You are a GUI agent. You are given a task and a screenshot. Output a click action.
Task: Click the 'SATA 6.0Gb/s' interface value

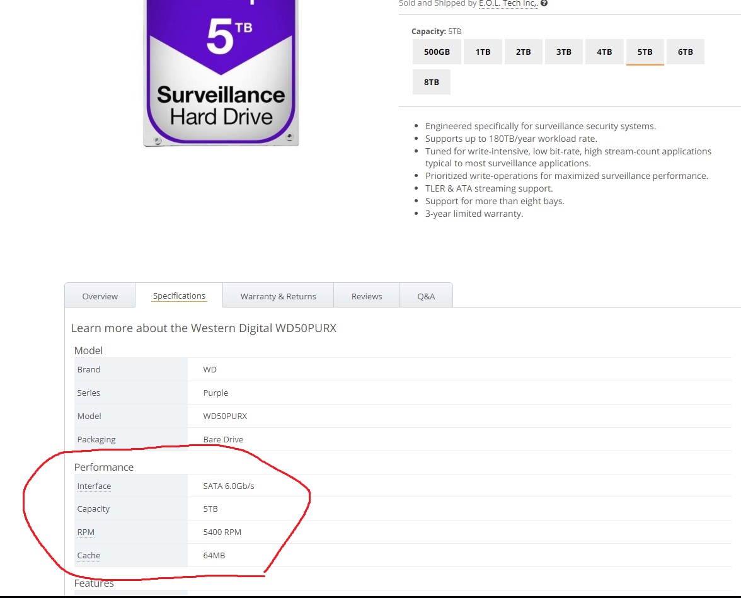229,486
